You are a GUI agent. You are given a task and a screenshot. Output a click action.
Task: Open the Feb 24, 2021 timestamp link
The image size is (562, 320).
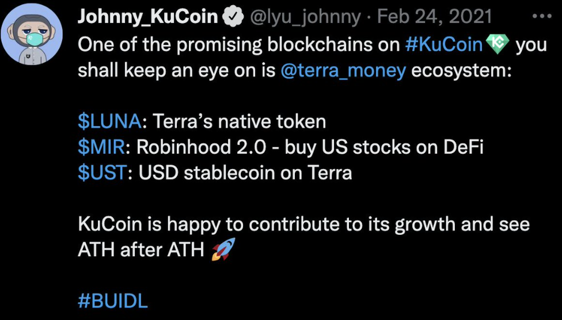434,17
